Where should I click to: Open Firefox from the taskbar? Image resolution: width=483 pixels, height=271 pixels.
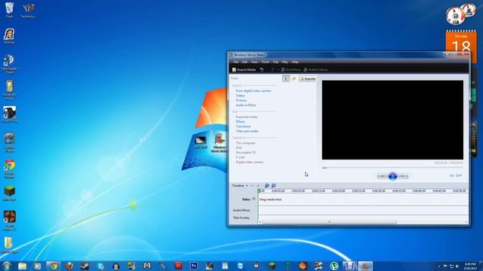(x=69, y=266)
